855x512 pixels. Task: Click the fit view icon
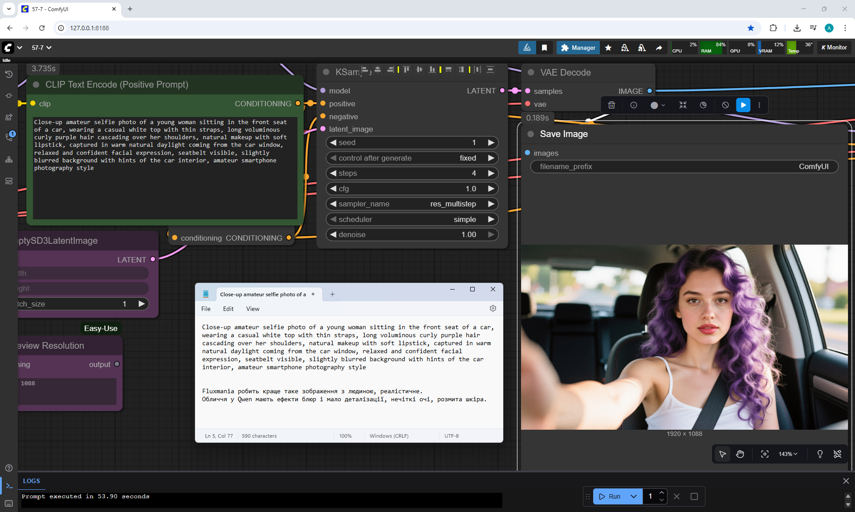click(x=765, y=454)
